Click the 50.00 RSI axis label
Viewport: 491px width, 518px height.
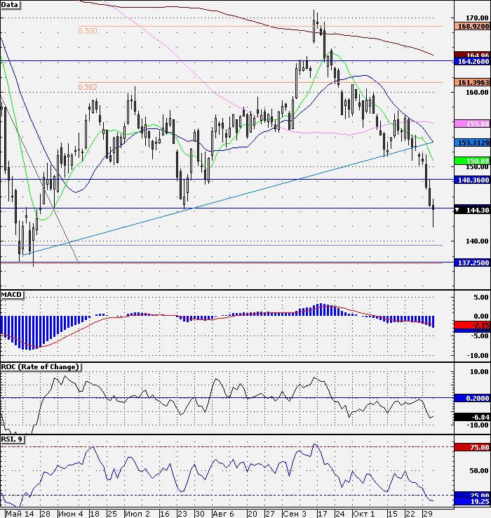coord(479,471)
